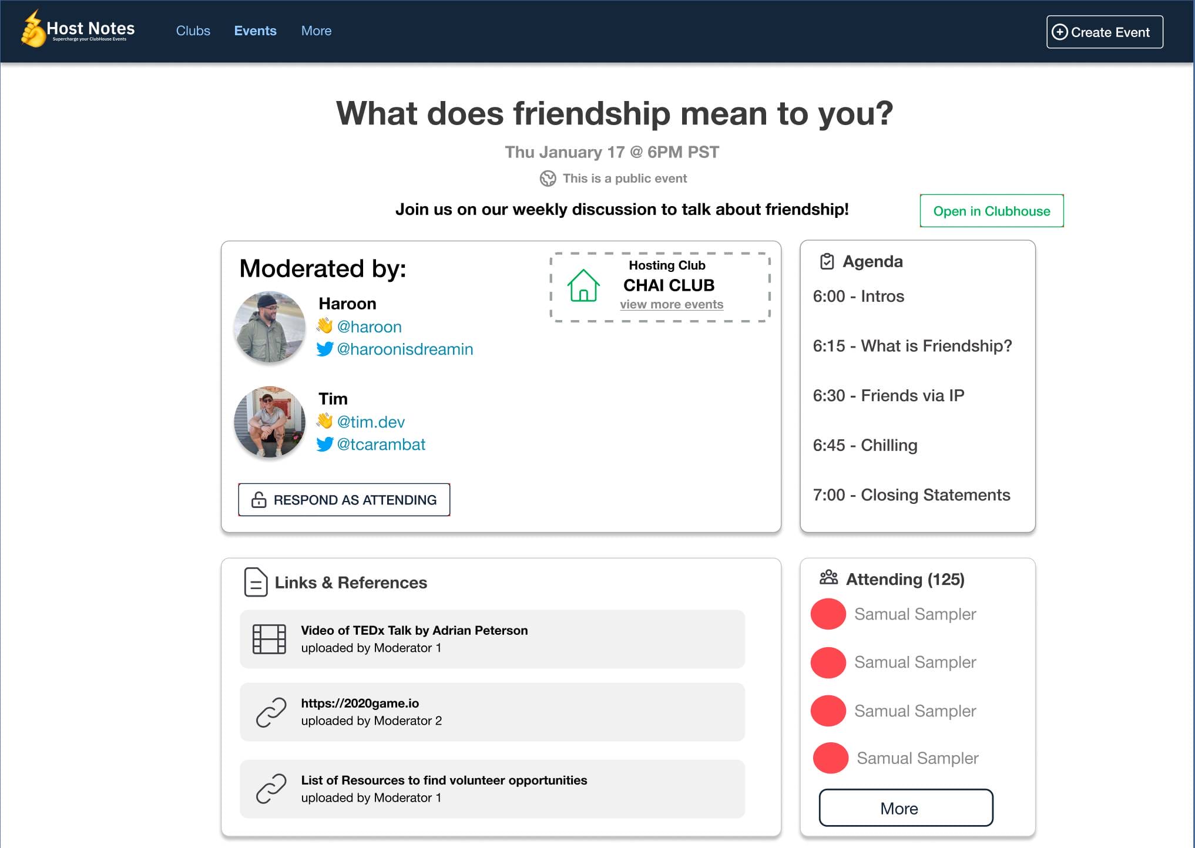
Task: Toggle Respond as Attending button
Action: click(x=344, y=500)
